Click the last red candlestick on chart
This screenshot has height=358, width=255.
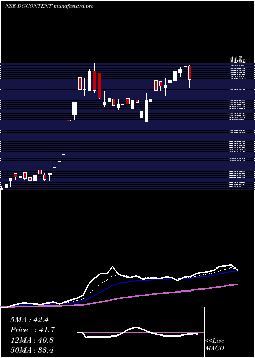coord(190,73)
